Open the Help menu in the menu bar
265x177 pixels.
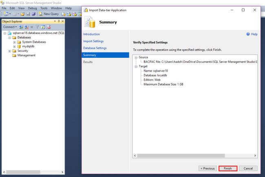(68, 8)
